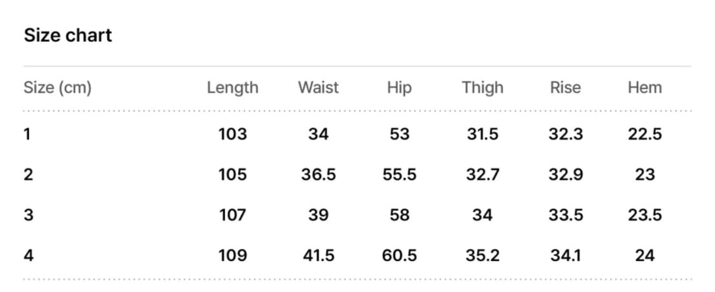Image resolution: width=715 pixels, height=292 pixels.
Task: Click the Hem column header
Action: tap(644, 88)
